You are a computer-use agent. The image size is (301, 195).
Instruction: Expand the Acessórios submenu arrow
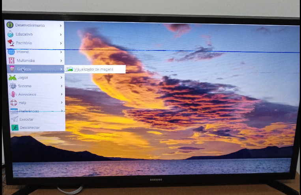click(62, 94)
